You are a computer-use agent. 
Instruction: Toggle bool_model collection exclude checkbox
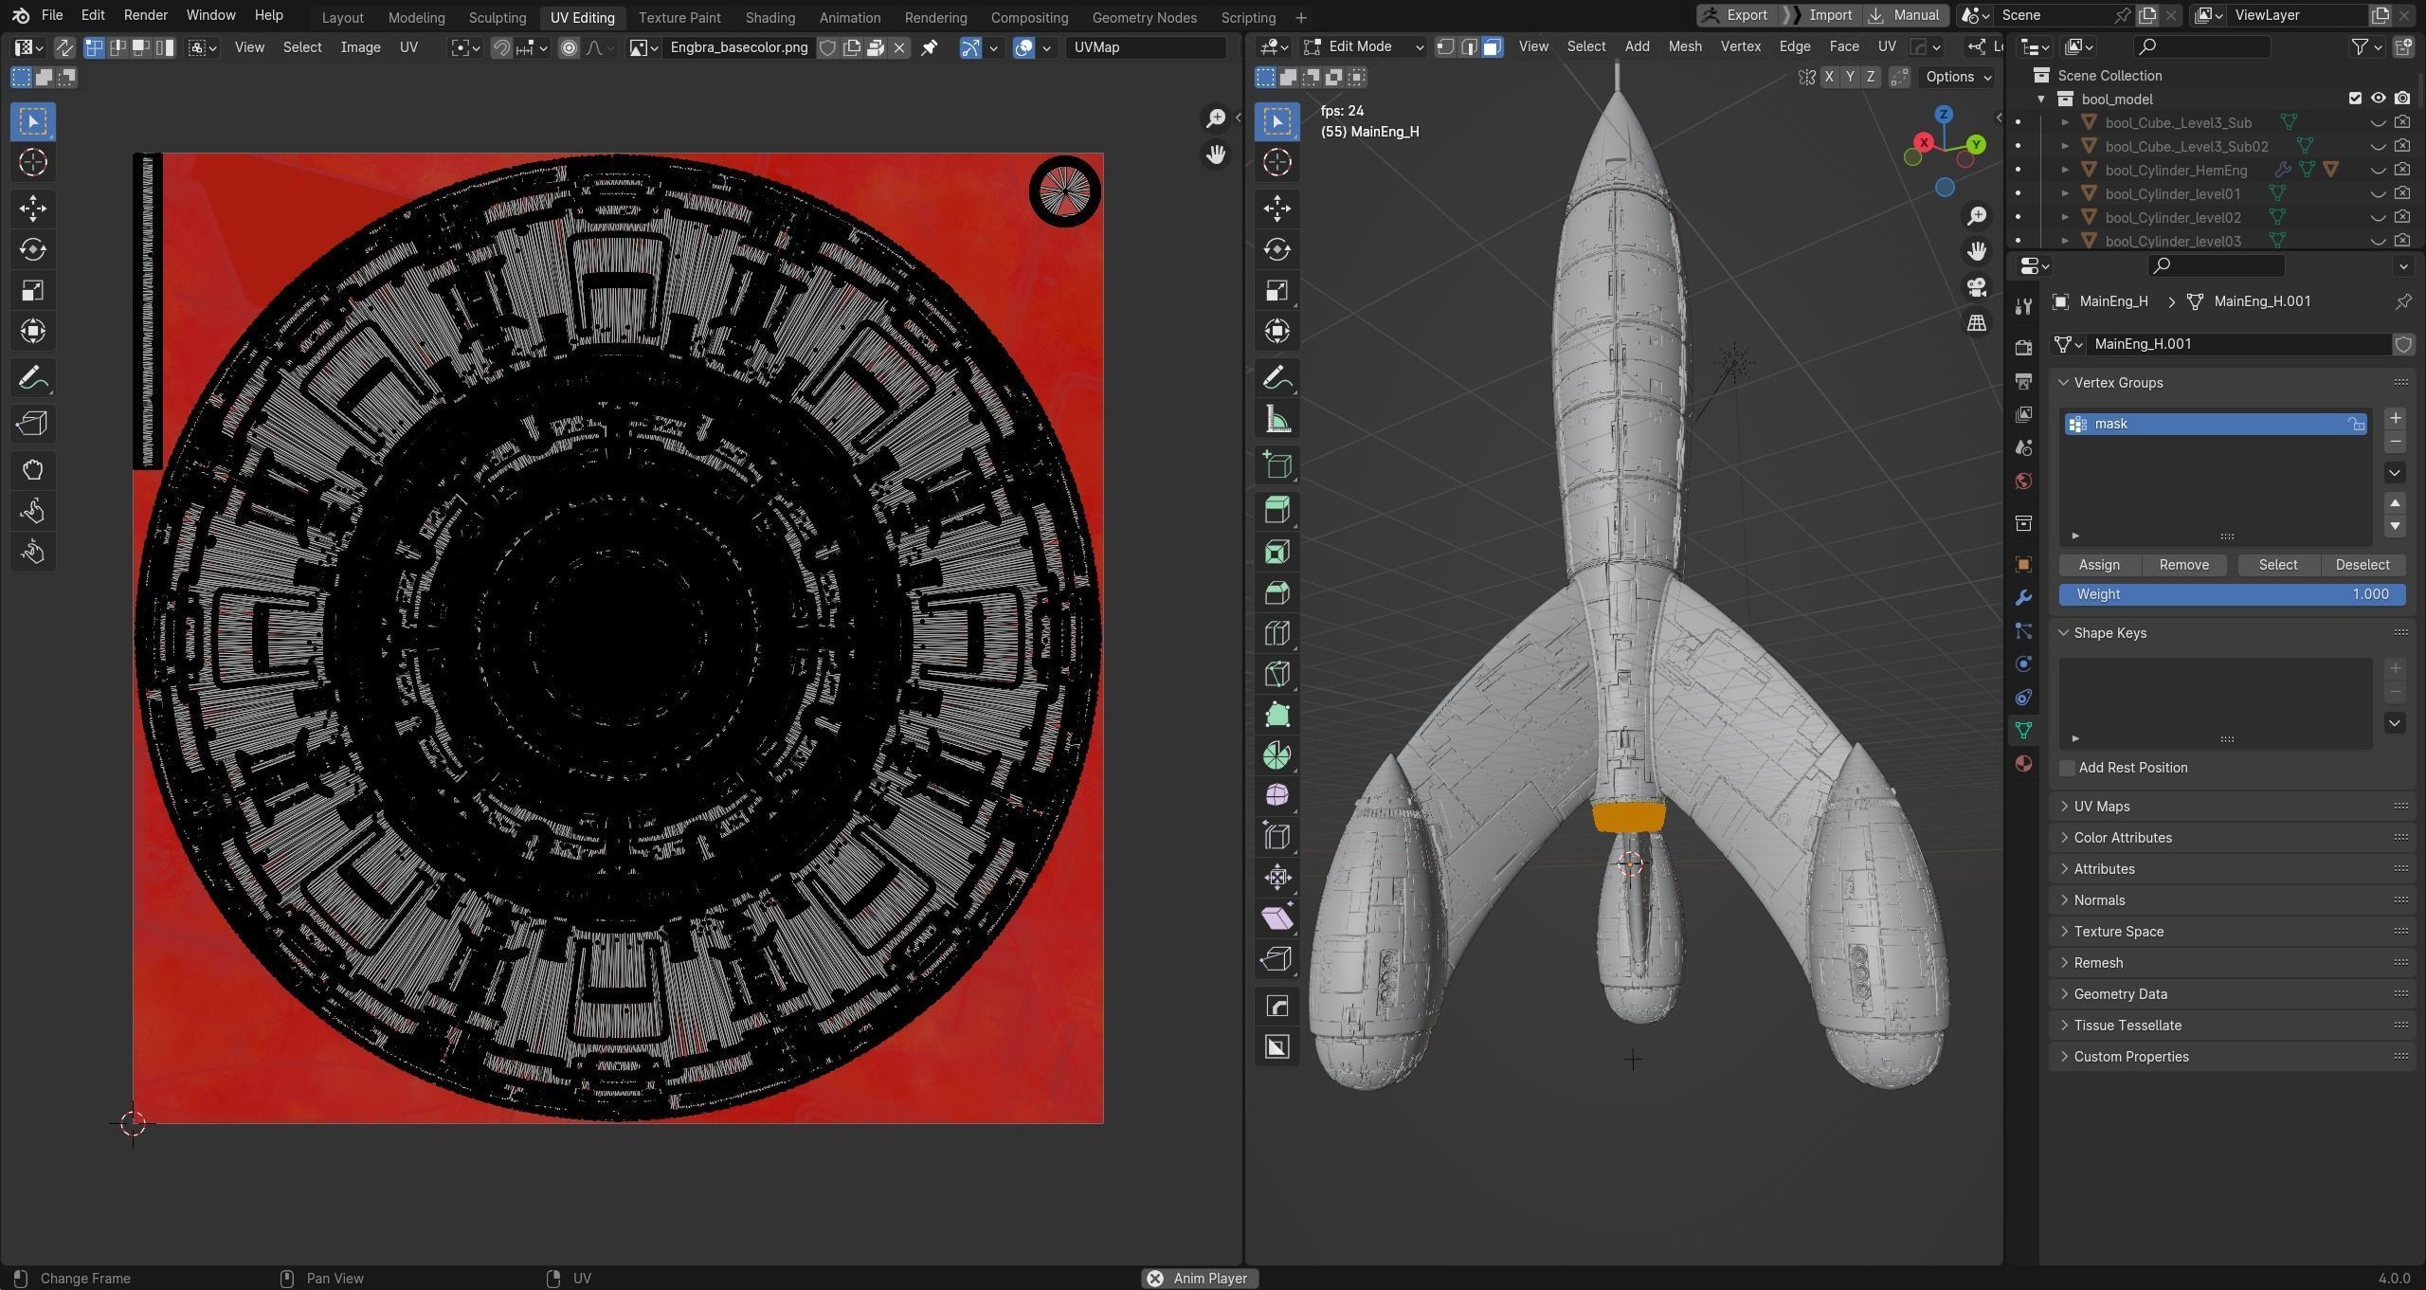tap(2355, 99)
